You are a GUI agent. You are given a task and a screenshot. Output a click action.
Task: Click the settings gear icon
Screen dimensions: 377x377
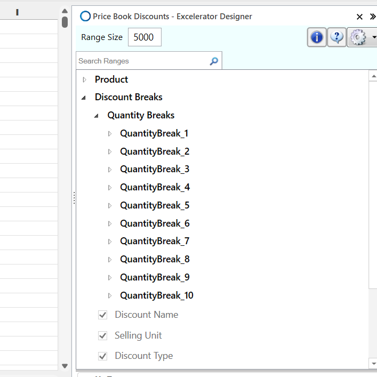pos(358,37)
